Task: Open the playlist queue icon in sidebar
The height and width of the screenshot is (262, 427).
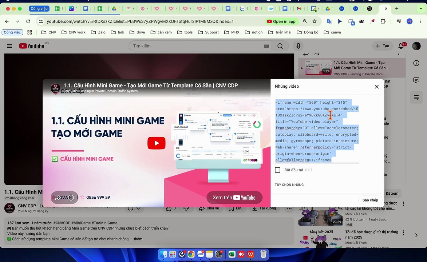Action: 416,97
